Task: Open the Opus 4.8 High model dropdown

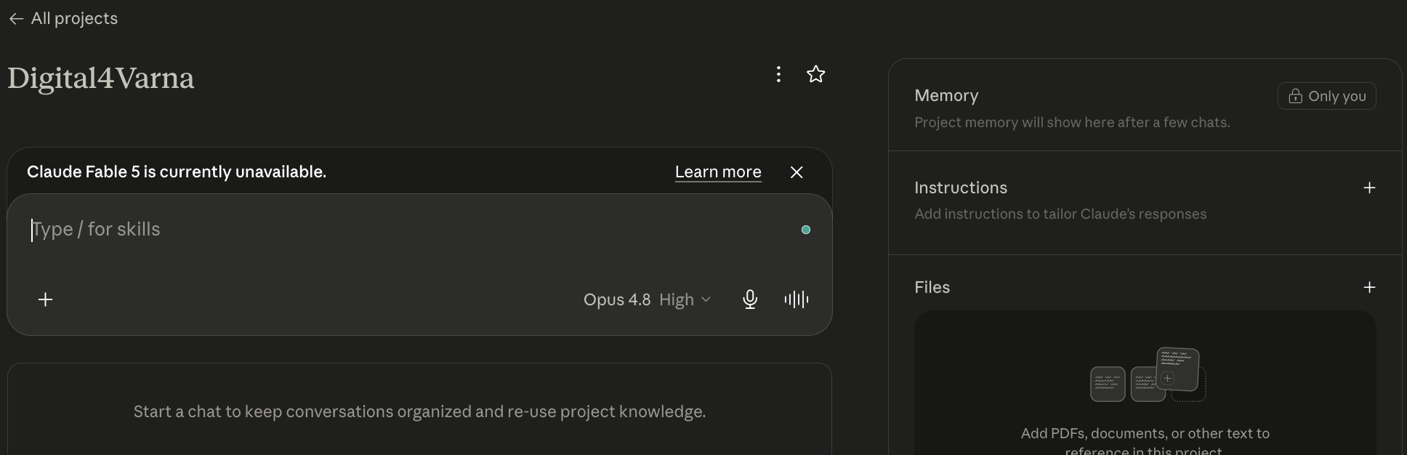Action: tap(647, 299)
